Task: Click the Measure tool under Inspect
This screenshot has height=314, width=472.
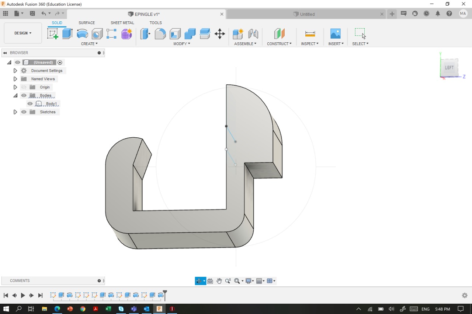Action: 310,34
